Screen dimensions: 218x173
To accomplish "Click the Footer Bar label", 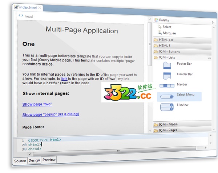I will 184,64.
